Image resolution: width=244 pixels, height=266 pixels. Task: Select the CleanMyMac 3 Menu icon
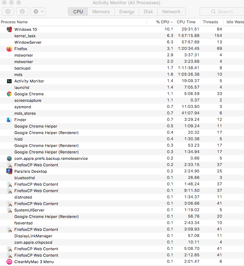9,262
